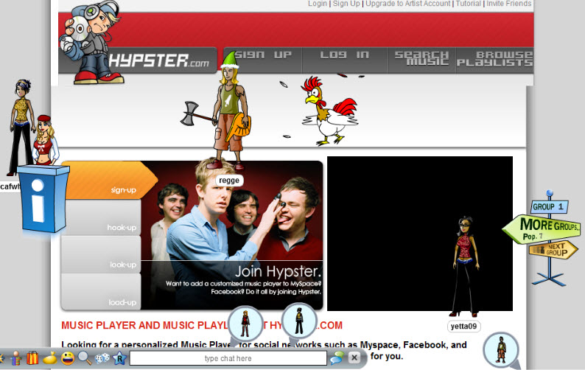Click the Login link at top
This screenshot has height=370, width=585.
coord(318,4)
